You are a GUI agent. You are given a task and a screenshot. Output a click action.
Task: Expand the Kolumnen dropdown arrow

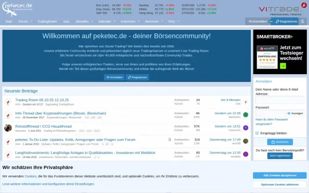[139, 21]
